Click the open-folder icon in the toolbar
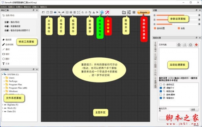 pos(43,12)
